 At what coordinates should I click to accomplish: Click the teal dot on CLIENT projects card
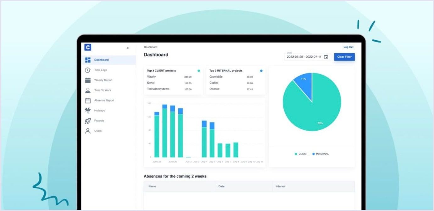(x=198, y=71)
